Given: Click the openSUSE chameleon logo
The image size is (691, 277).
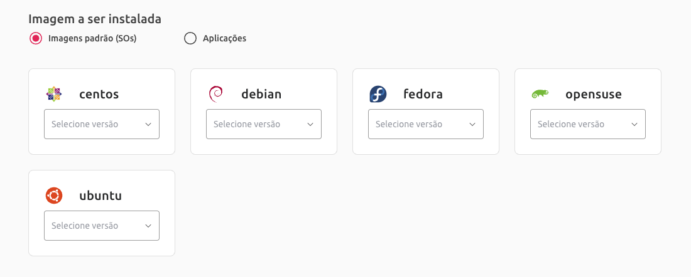Looking at the screenshot, I should pos(540,93).
